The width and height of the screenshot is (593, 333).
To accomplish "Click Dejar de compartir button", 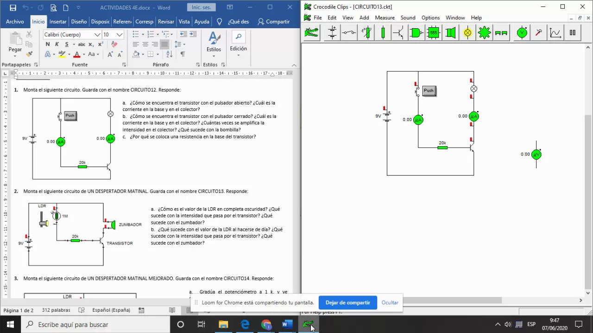I will click(347, 302).
